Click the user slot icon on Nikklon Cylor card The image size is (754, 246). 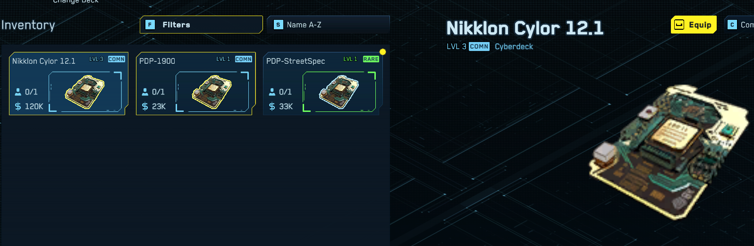point(18,92)
